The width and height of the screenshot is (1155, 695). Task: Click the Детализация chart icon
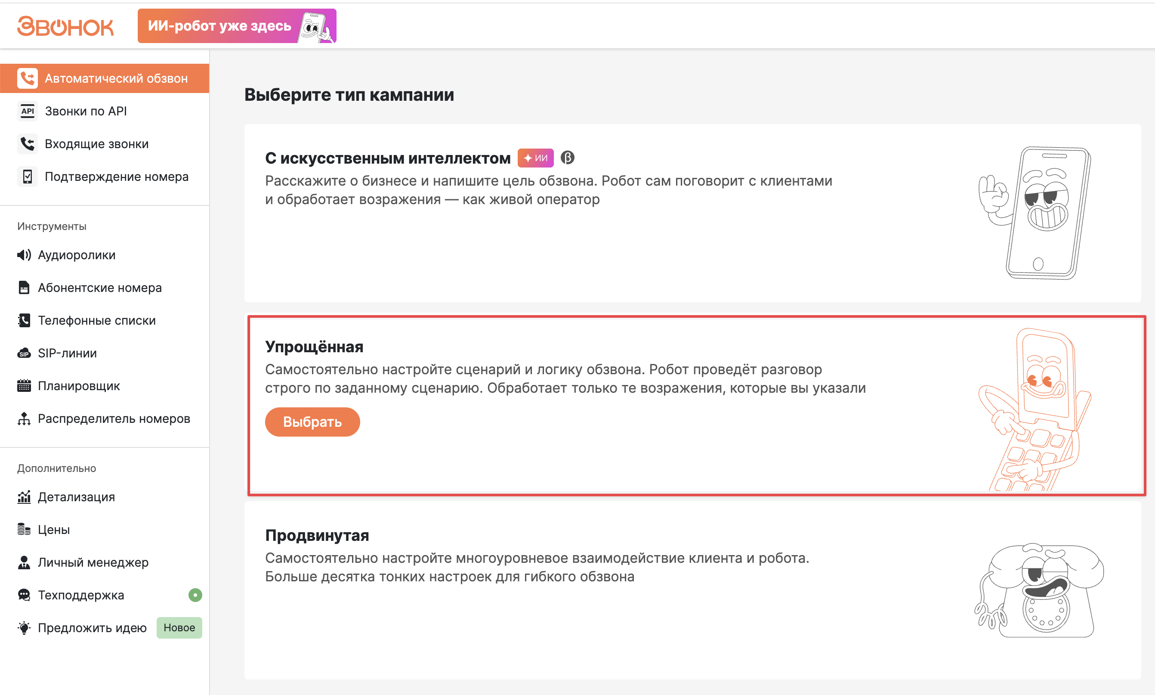[x=24, y=497]
